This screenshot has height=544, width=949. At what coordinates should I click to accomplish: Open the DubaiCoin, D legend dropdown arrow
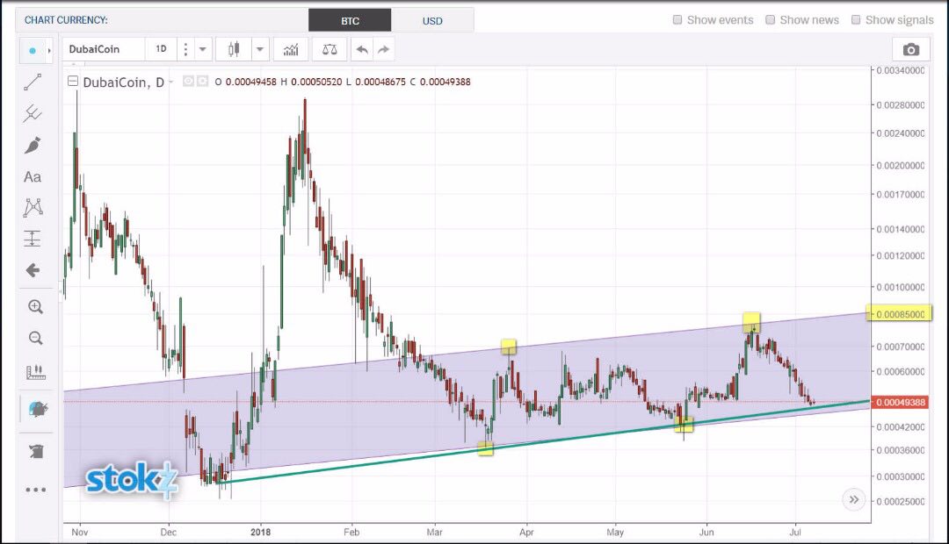170,82
